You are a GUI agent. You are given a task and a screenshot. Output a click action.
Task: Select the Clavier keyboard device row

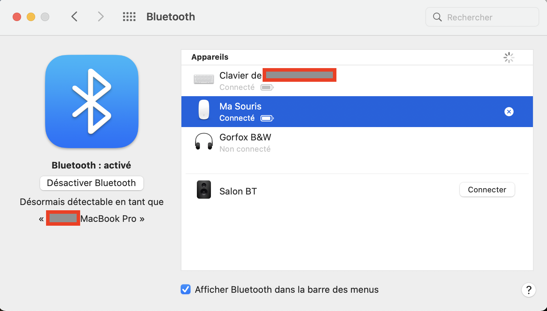tap(387, 81)
